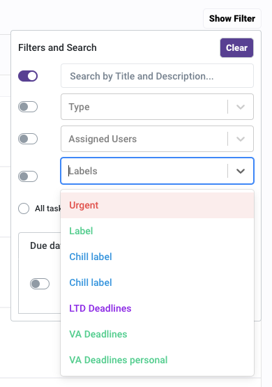Image resolution: width=272 pixels, height=387 pixels.
Task: Disable the search filter toggle
Action: [x=28, y=76]
